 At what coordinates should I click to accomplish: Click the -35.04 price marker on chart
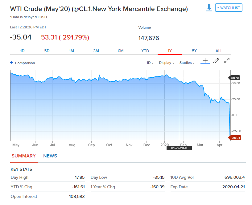pos(235,138)
